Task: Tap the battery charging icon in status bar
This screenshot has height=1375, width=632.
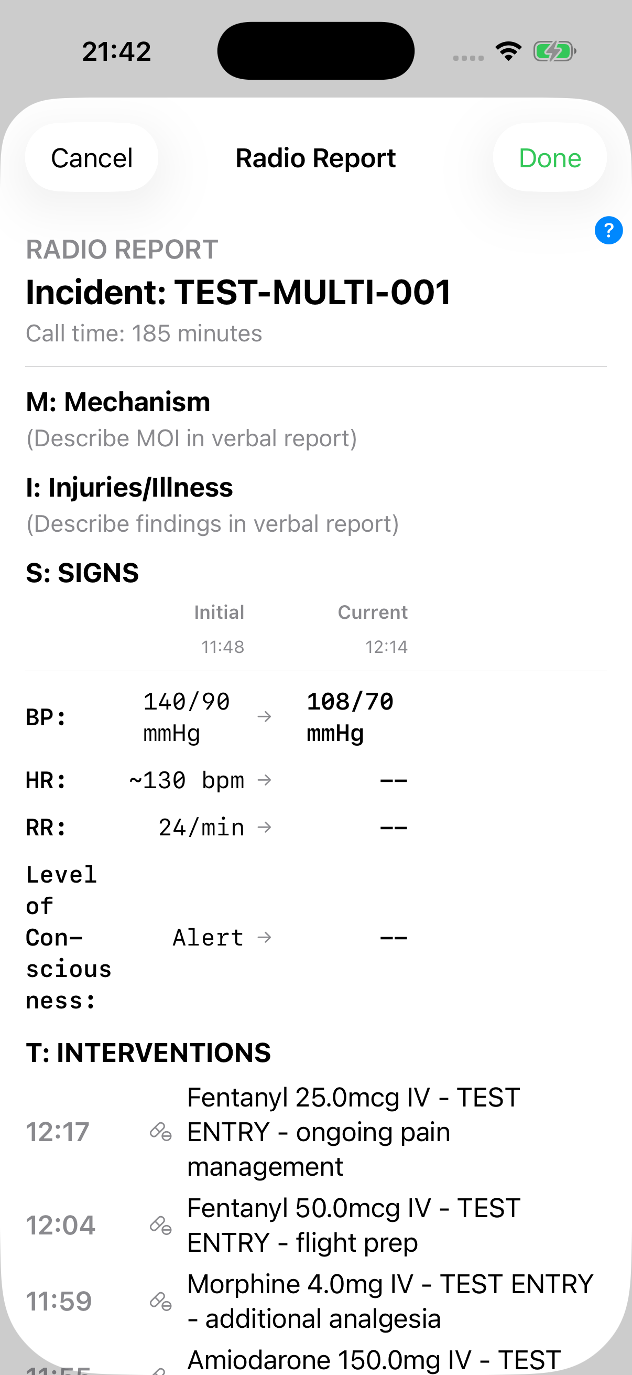Action: click(x=554, y=52)
